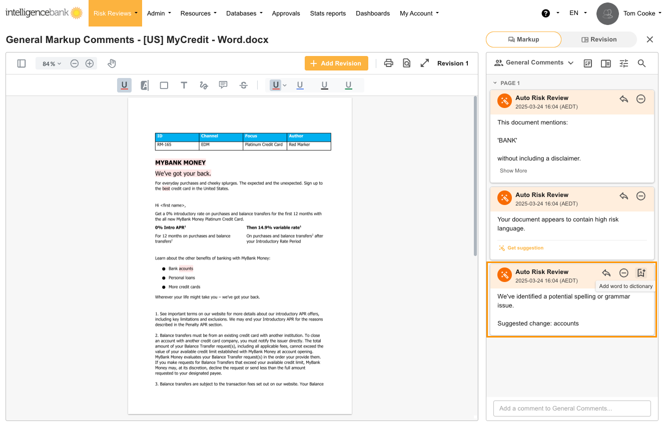
Task: Select the pan hand tool
Action: pyautogui.click(x=112, y=63)
